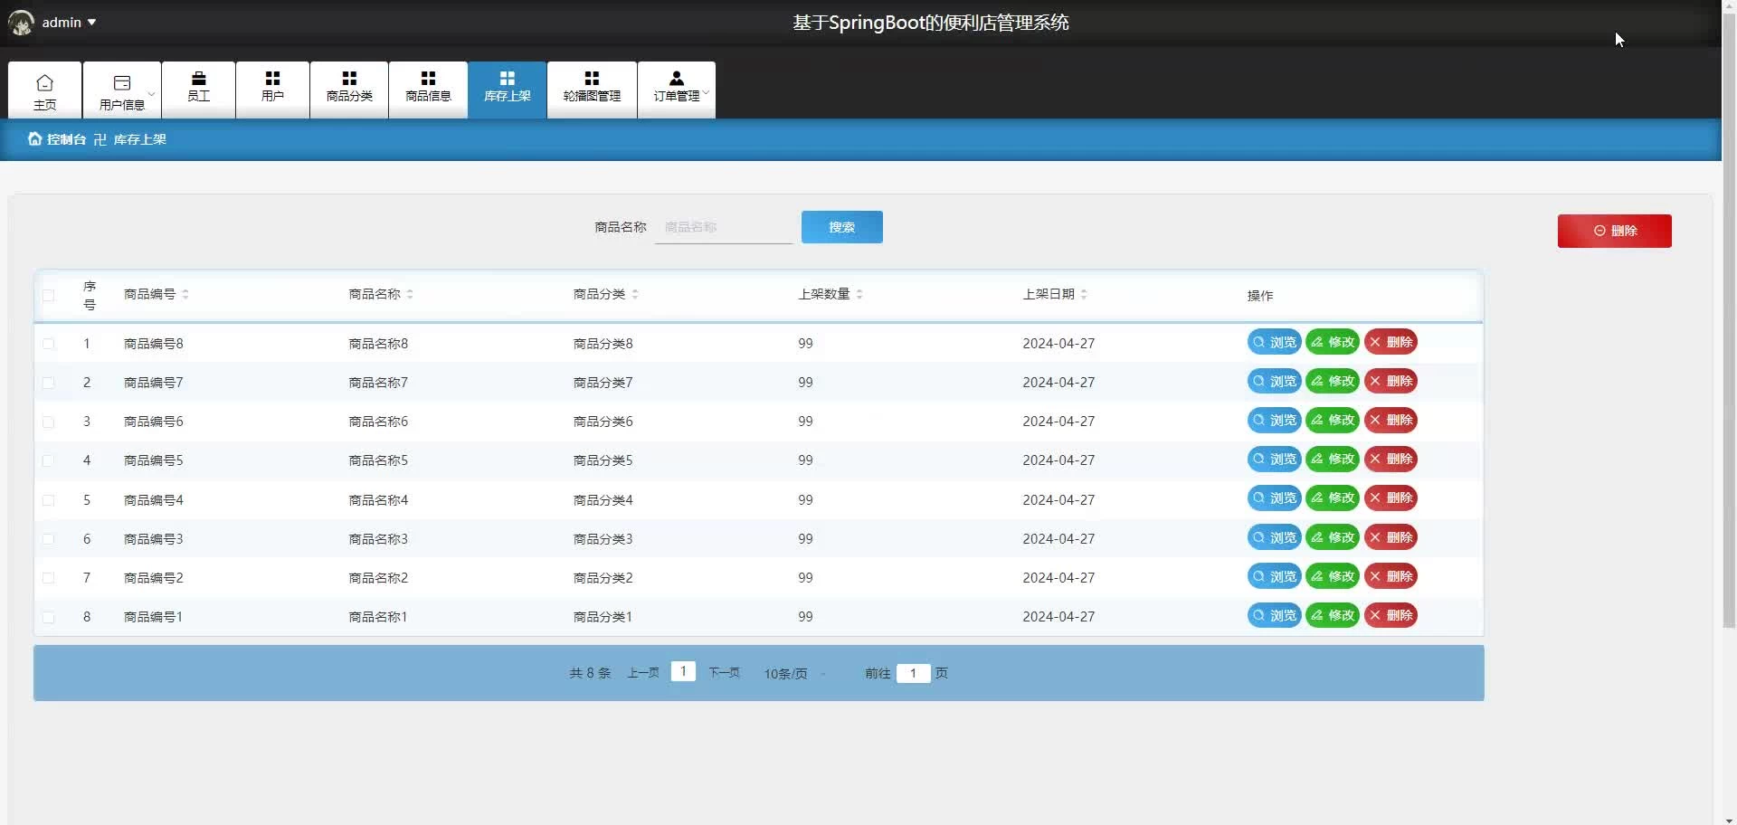The image size is (1737, 825).
Task: Tick the select-all checkbox in the table header
Action: (x=49, y=295)
